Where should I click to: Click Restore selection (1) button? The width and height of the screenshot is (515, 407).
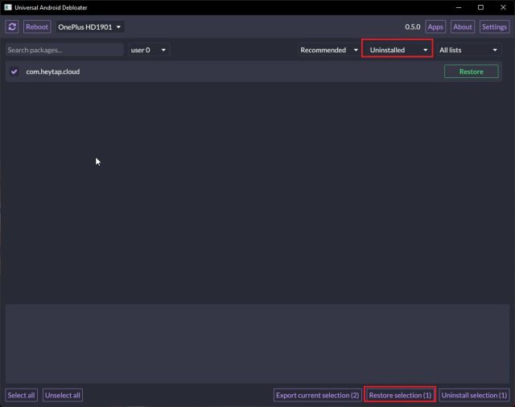click(x=400, y=395)
